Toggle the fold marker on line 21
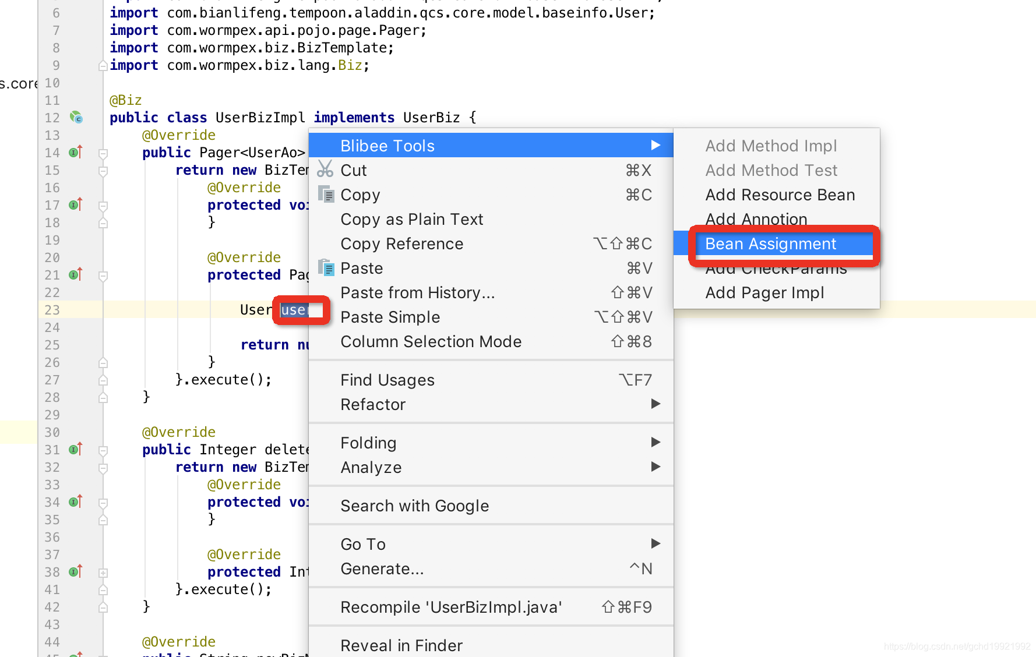 (x=103, y=276)
